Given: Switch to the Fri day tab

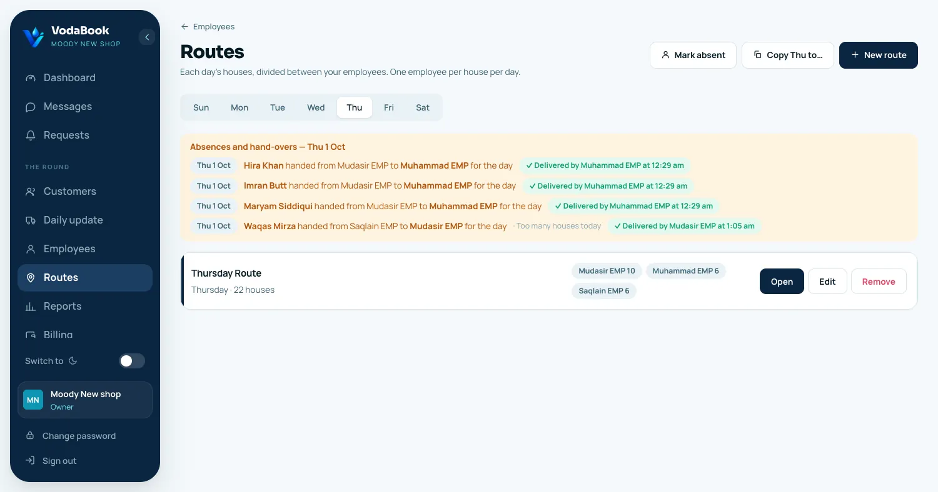Looking at the screenshot, I should (389, 107).
